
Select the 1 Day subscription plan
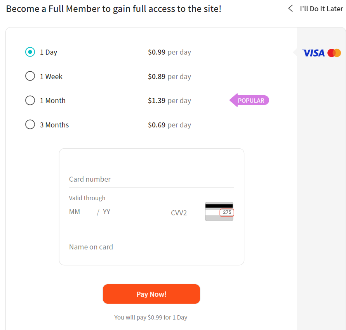point(30,52)
